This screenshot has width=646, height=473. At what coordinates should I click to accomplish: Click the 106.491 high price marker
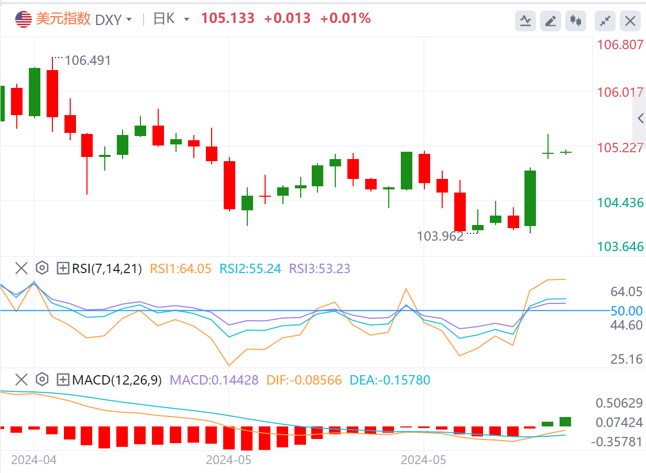click(88, 61)
